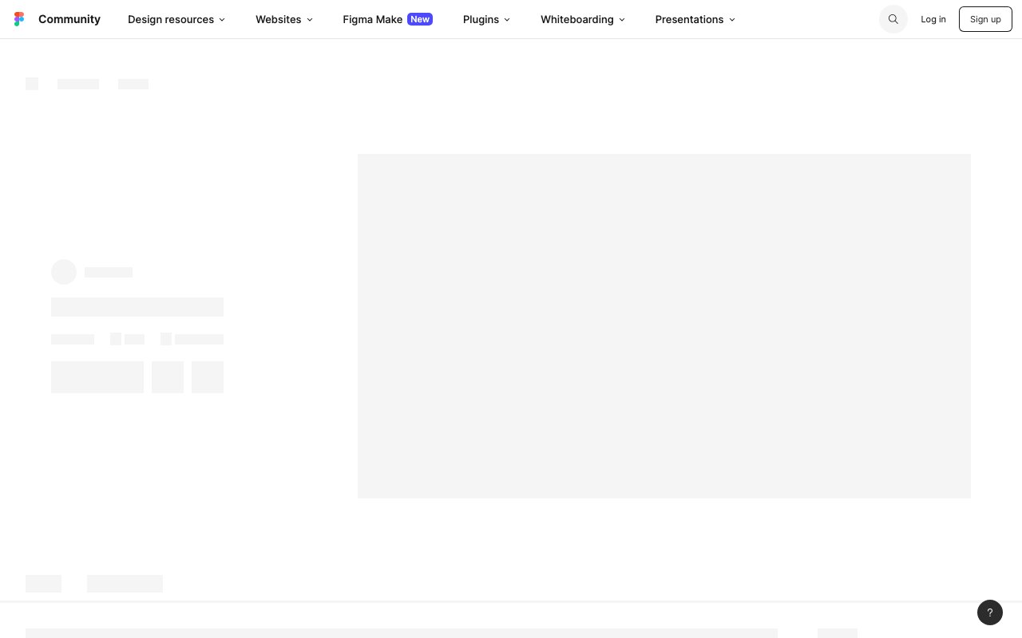Click the Community menu item
Image resolution: width=1022 pixels, height=638 pixels.
click(69, 19)
